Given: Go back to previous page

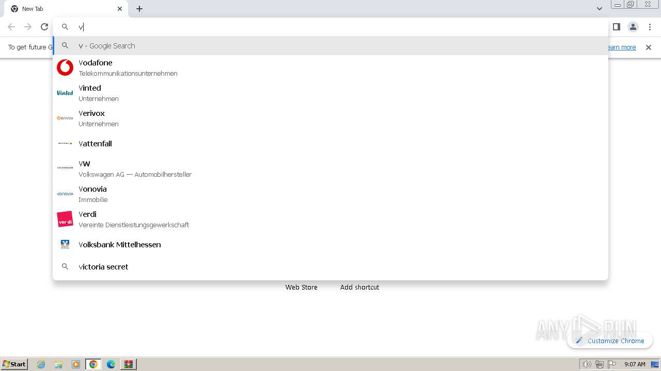Looking at the screenshot, I should [x=11, y=27].
